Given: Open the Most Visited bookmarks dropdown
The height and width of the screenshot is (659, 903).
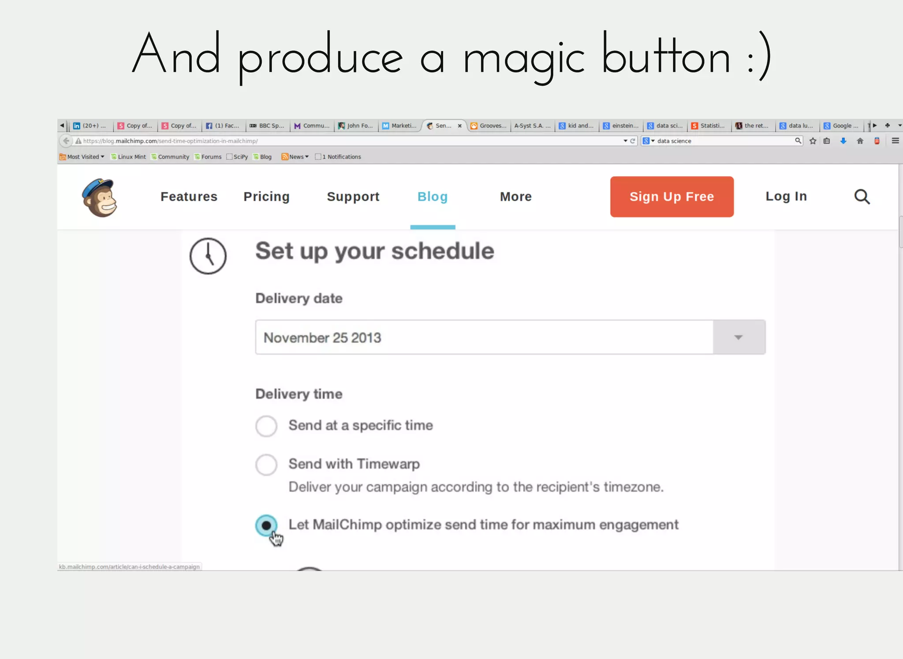Looking at the screenshot, I should [x=82, y=157].
